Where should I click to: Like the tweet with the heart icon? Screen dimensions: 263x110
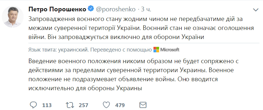click(106, 105)
